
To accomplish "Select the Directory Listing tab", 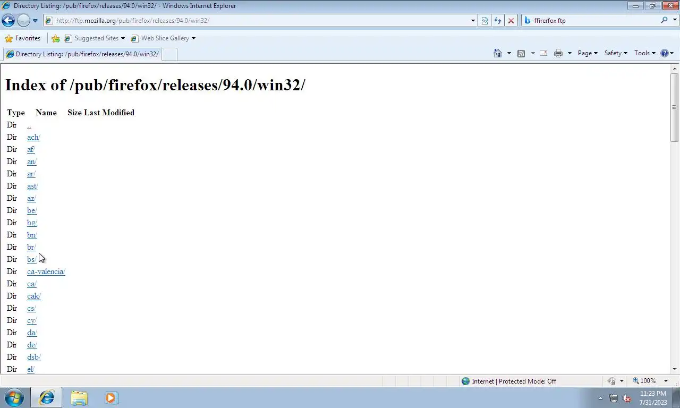I will (82, 54).
